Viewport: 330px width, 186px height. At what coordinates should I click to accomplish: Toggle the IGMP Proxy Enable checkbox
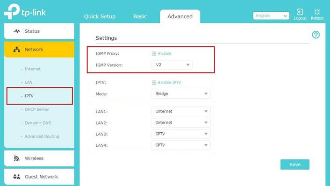tap(154, 54)
